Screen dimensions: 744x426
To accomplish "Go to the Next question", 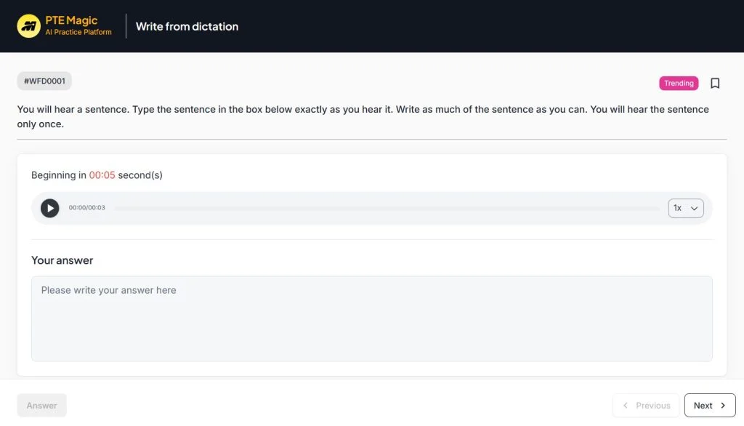I will 710,406.
